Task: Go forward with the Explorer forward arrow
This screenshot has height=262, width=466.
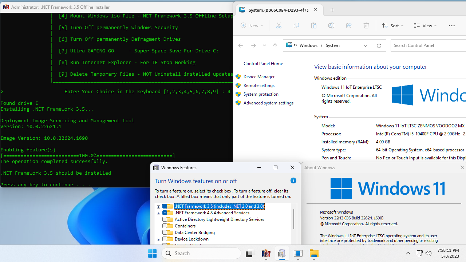Action: [x=253, y=45]
